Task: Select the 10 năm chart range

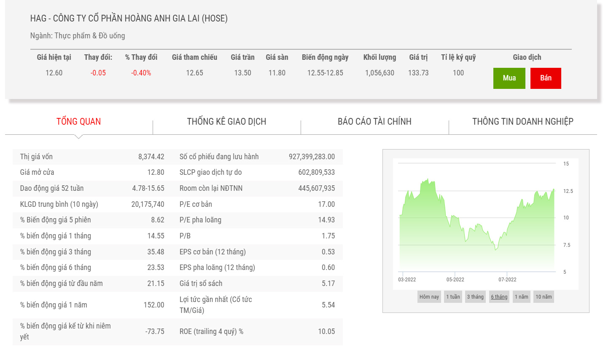Action: coord(544,297)
